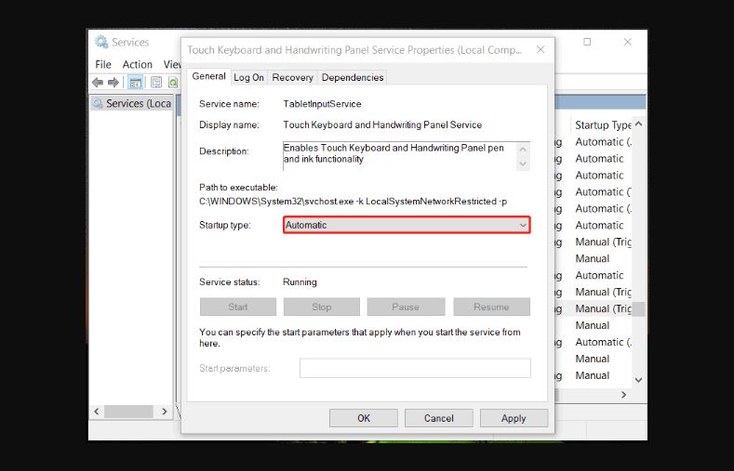Click the Properties sheet icon in Services toolbar

click(156, 83)
